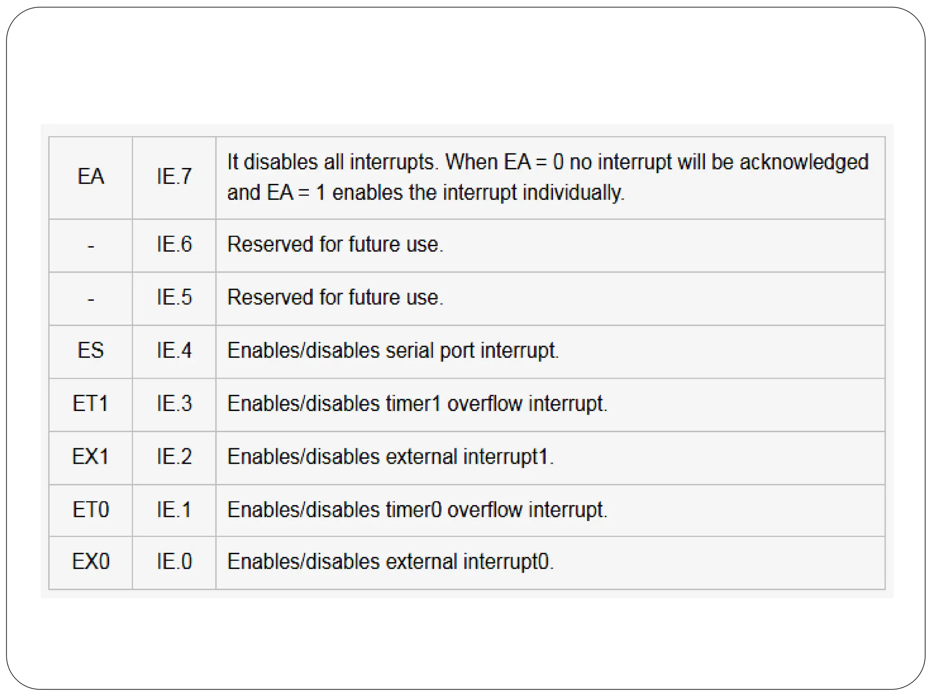The height and width of the screenshot is (699, 932).
Task: Click the timer0 overflow interrupt description
Action: tap(417, 510)
